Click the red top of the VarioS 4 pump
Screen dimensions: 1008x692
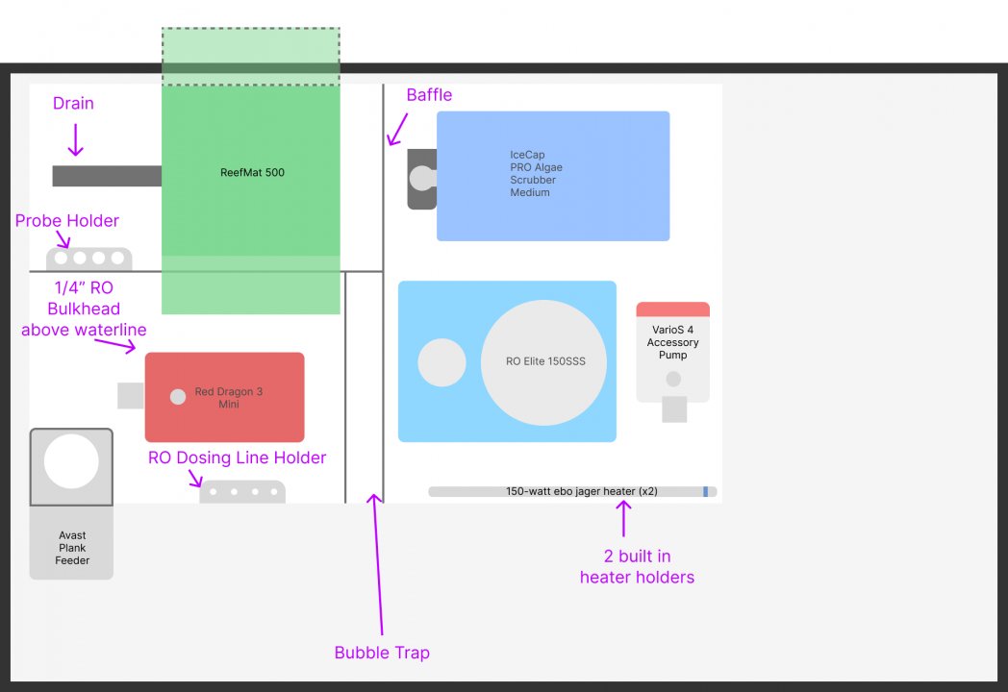point(673,309)
